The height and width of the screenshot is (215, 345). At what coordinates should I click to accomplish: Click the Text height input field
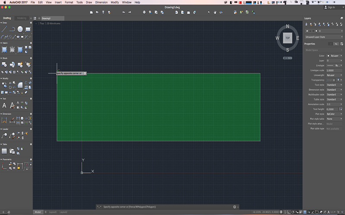[x=332, y=109]
